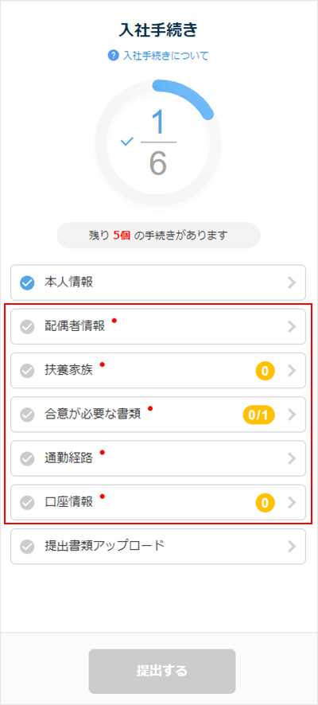
Task: Click the yellow 0 badge on 扶養家族
Action: (265, 371)
